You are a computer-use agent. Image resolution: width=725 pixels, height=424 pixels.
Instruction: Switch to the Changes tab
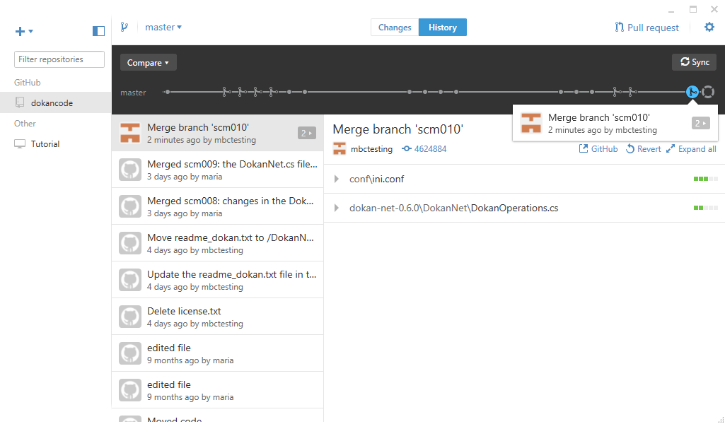(x=394, y=27)
